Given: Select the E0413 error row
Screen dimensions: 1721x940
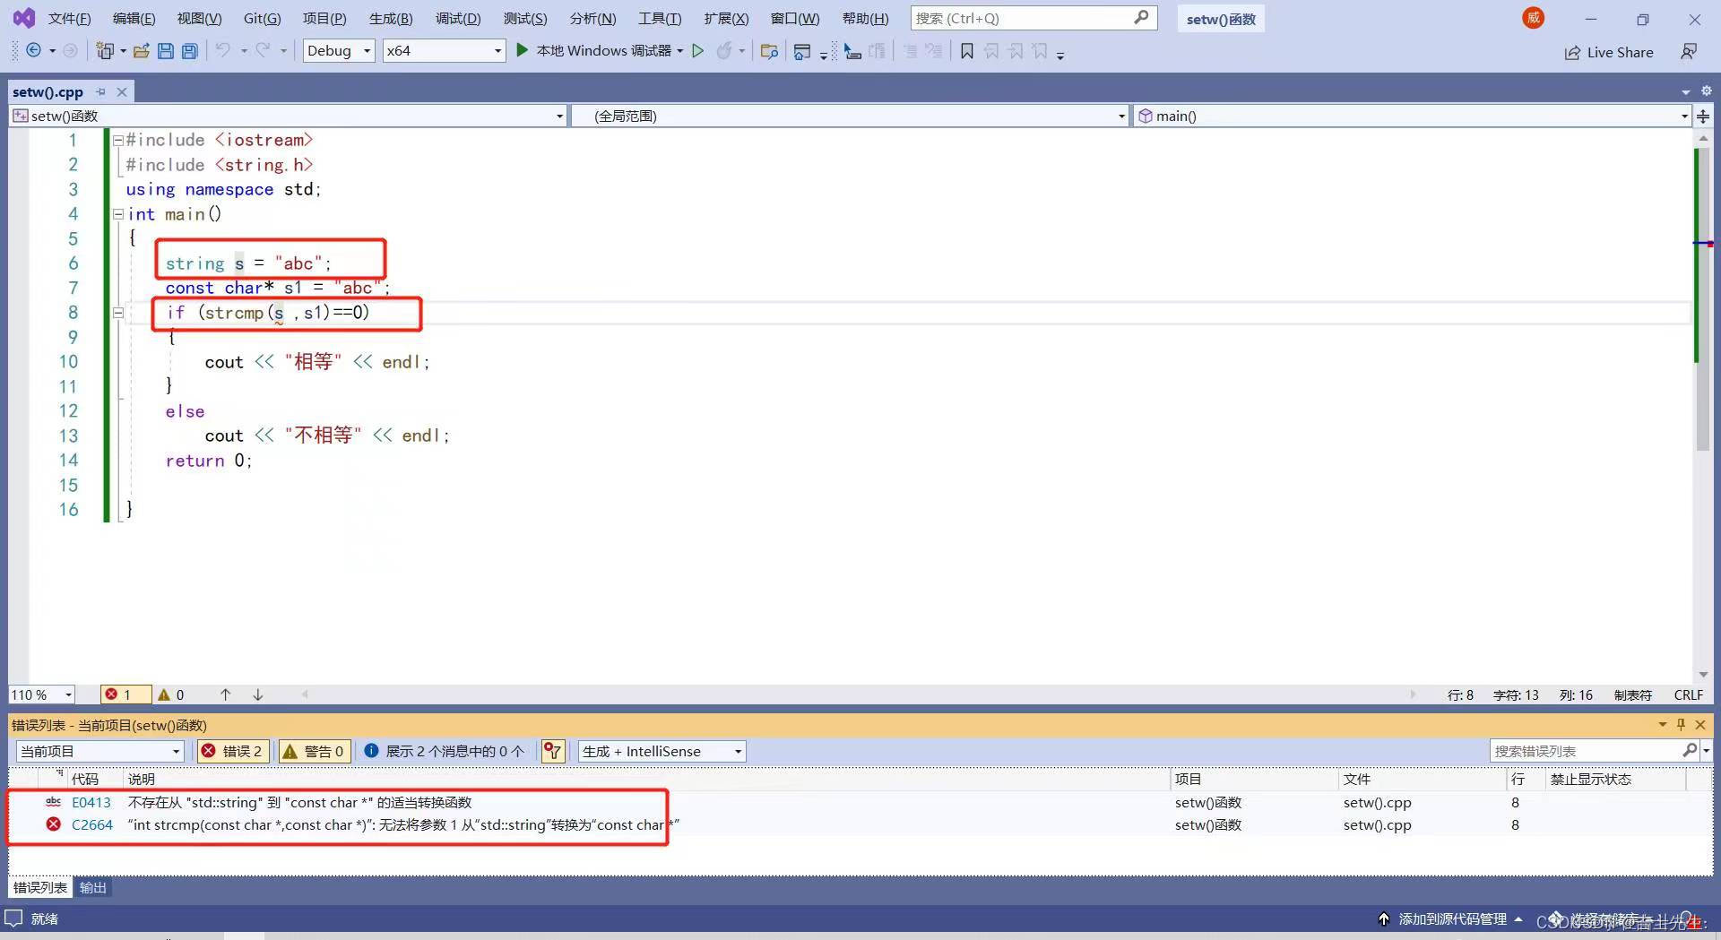Looking at the screenshot, I should pos(860,802).
